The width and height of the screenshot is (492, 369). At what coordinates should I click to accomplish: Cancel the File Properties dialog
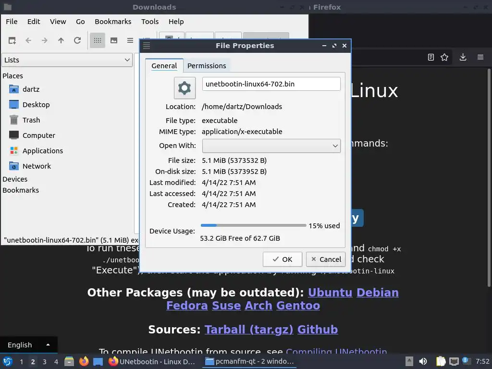click(x=326, y=259)
